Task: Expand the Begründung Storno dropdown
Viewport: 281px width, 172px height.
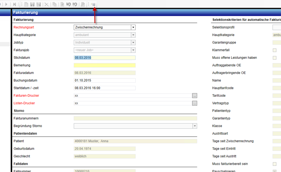Action: pyautogui.click(x=195, y=126)
